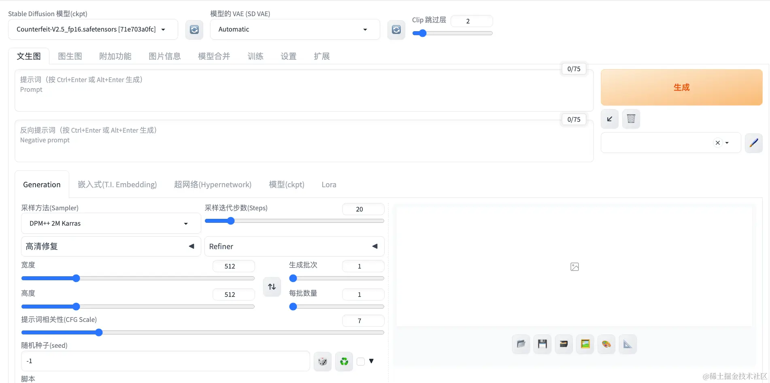
Task: Click the Clip 跳过层 number field
Action: [x=472, y=21]
